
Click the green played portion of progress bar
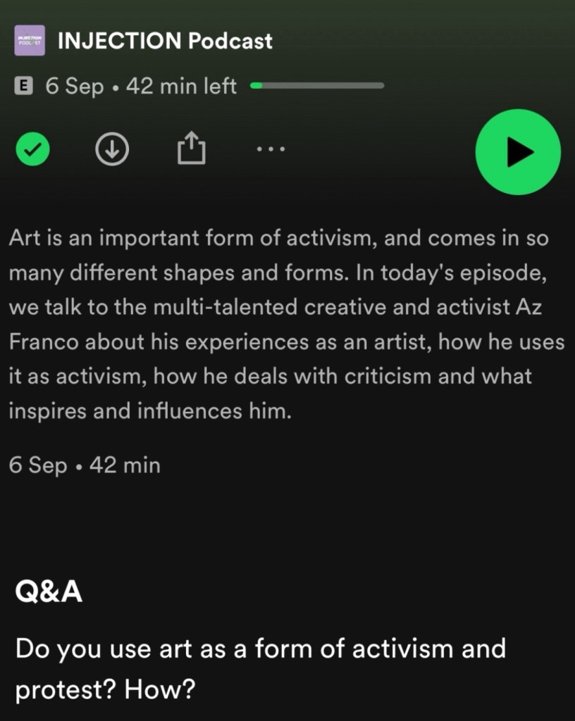click(256, 86)
